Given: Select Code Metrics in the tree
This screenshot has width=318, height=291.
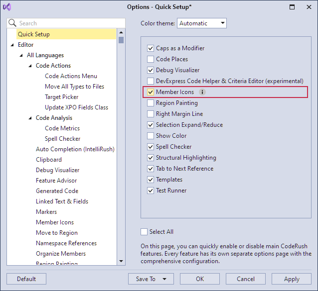Looking at the screenshot, I should click(62, 128).
